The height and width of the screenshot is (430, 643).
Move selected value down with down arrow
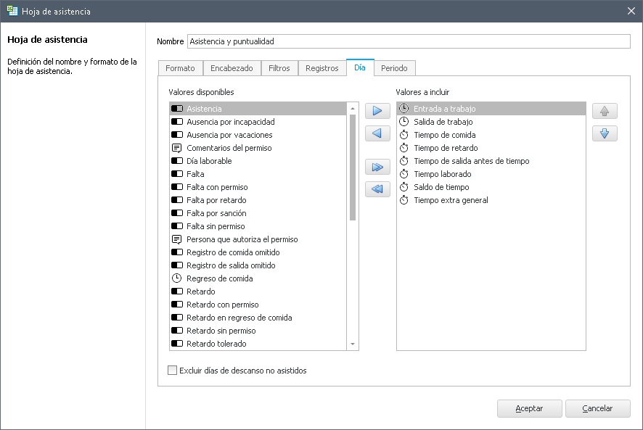(605, 133)
